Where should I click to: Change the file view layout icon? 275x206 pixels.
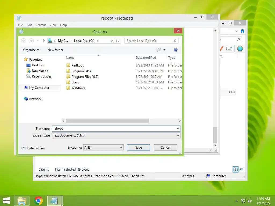[158, 50]
